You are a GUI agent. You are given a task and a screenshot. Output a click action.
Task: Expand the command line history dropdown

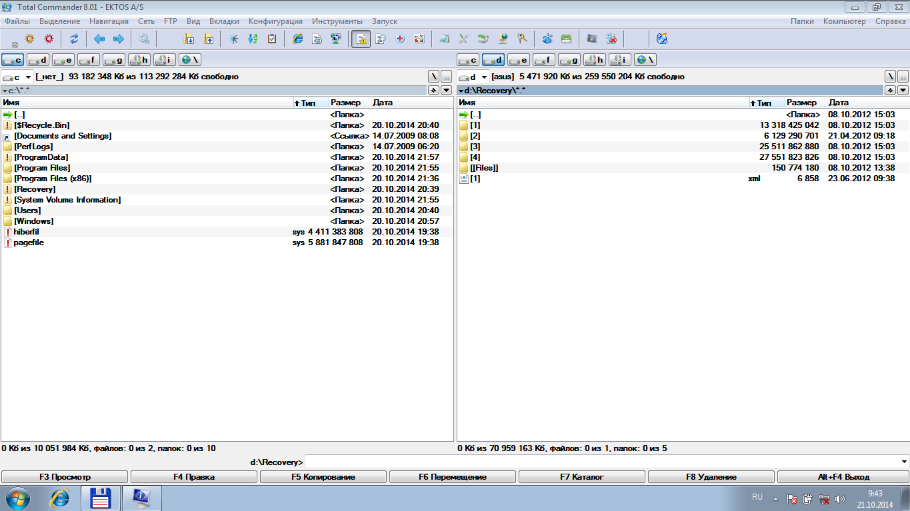(904, 462)
